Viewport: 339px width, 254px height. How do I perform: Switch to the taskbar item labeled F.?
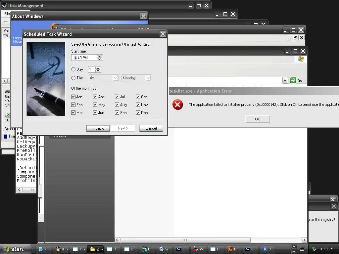pos(233,249)
